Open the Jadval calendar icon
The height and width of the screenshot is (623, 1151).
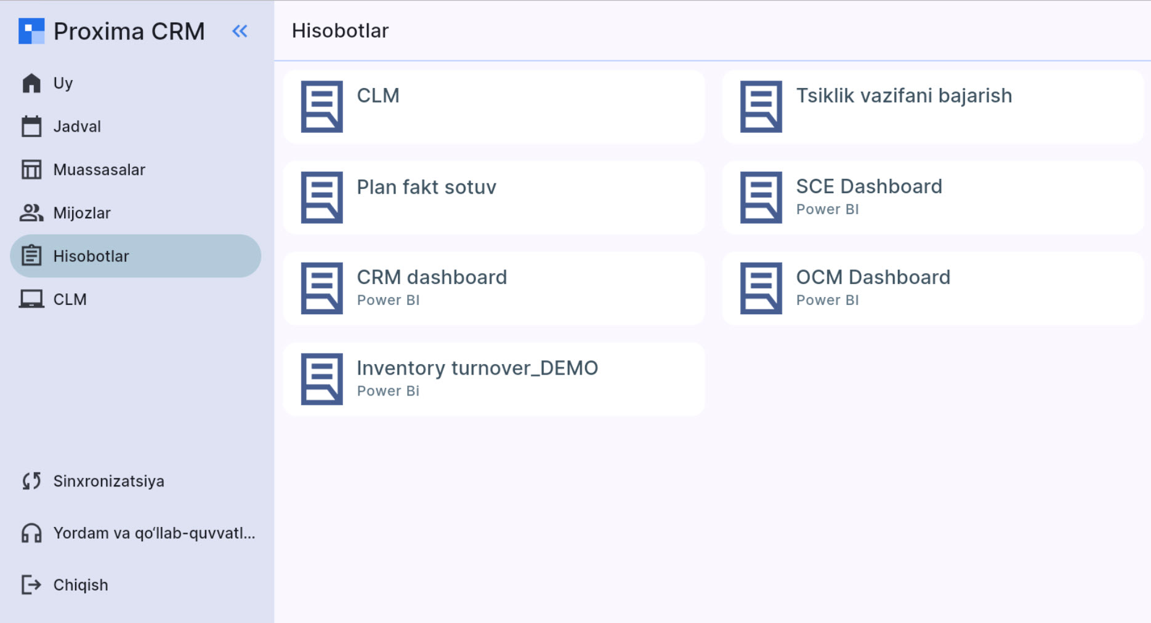click(31, 126)
